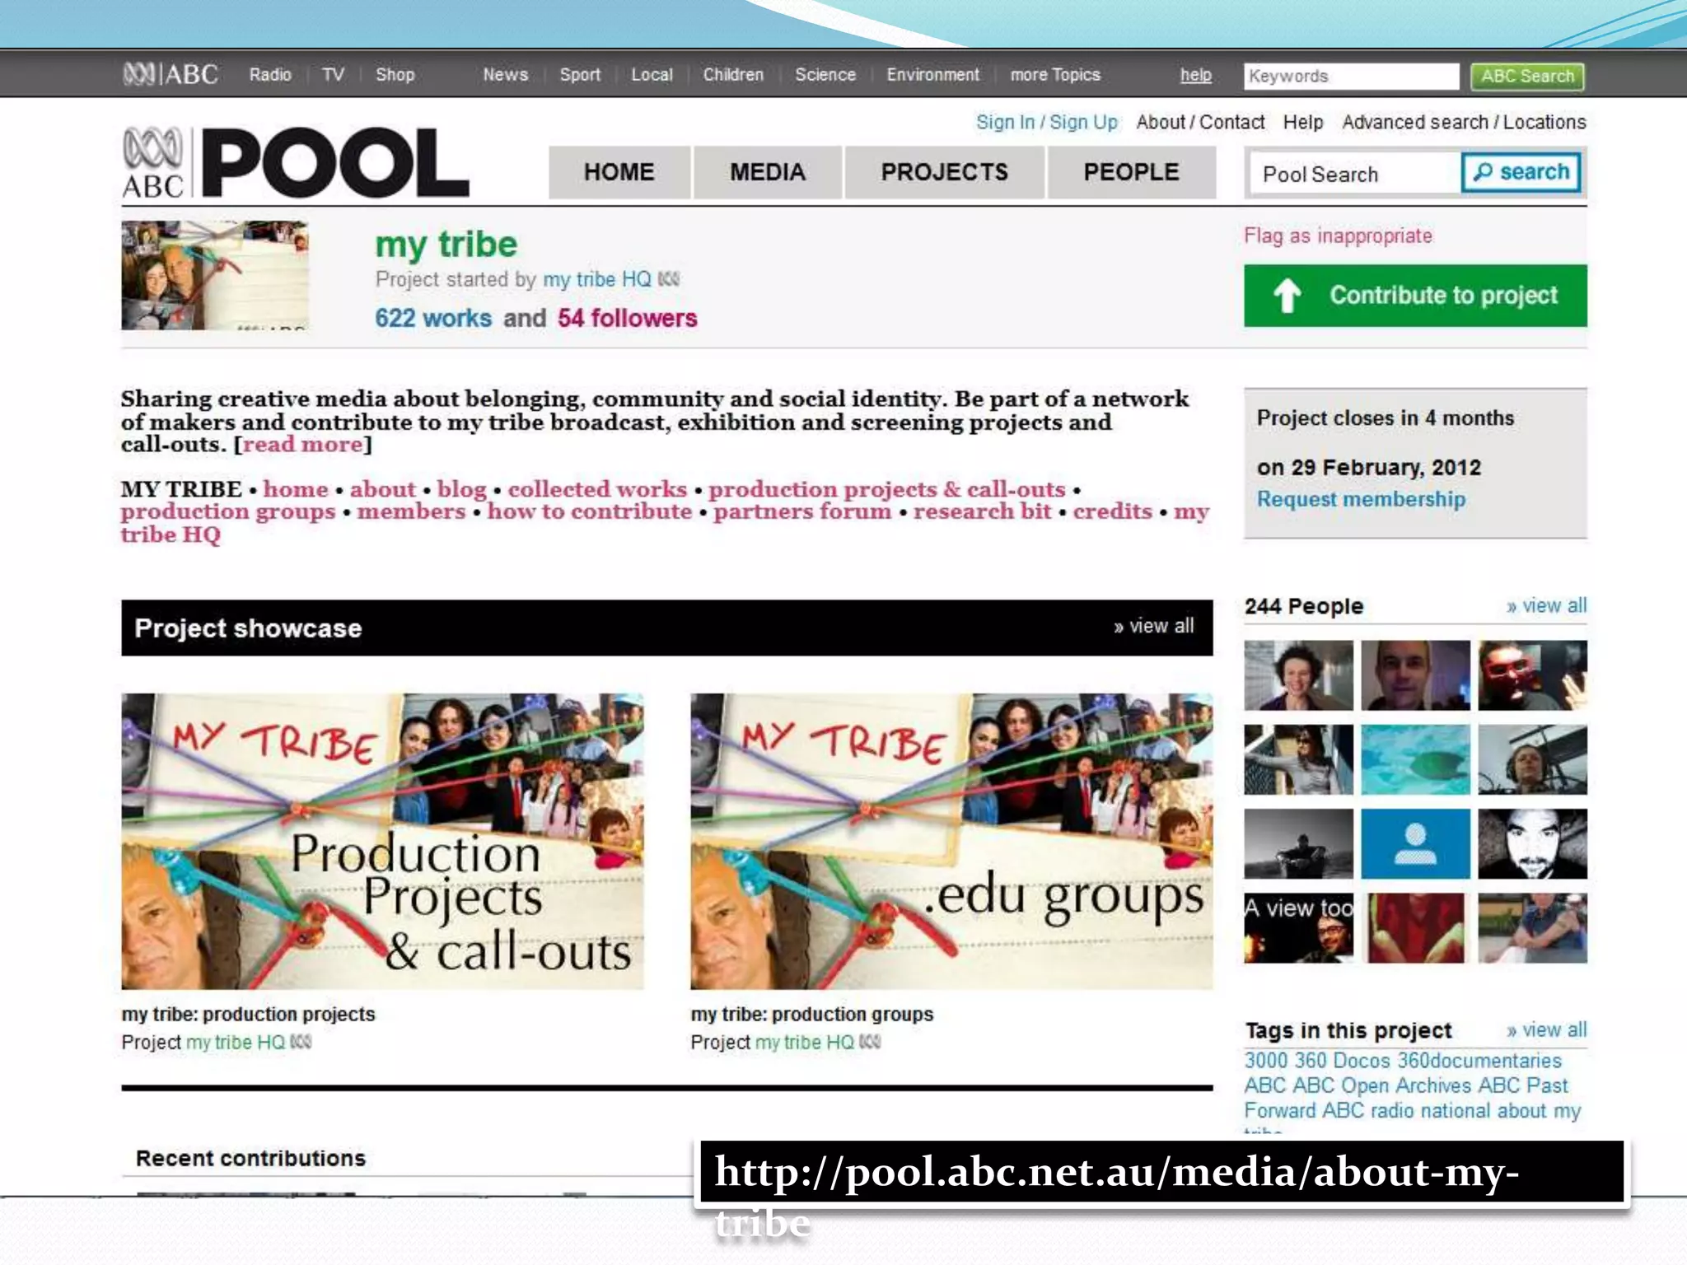Screen dimensions: 1687x1265
Task: Click the blue default avatar person icon
Action: pyautogui.click(x=1415, y=844)
